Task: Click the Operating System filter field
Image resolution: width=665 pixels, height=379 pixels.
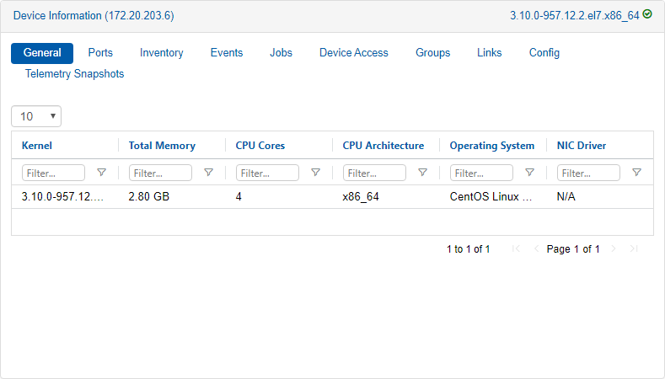Action: 481,173
